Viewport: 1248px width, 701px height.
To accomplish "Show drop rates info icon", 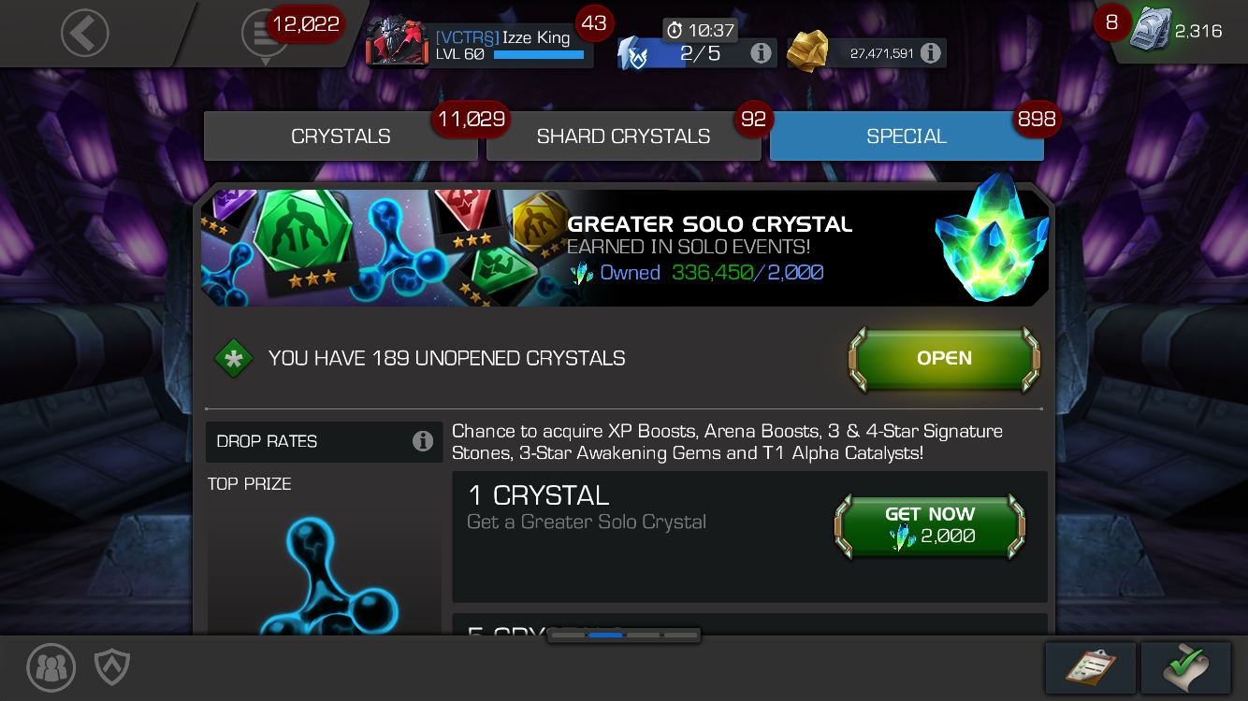I will (x=423, y=441).
